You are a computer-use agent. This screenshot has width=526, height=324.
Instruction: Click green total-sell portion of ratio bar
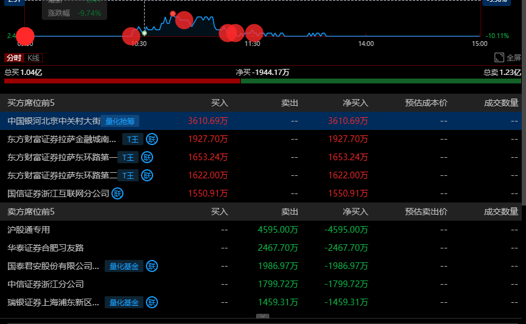pyautogui.click(x=381, y=81)
